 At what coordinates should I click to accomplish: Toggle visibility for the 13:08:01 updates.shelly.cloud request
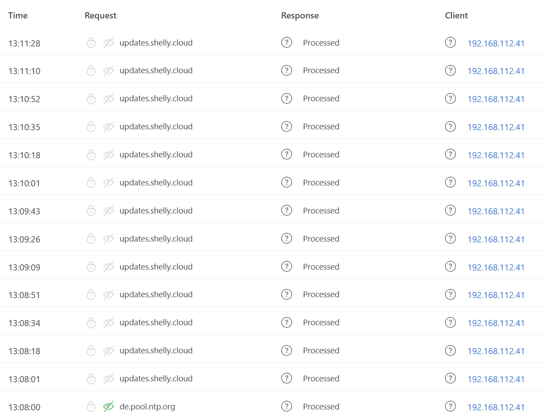click(x=108, y=379)
